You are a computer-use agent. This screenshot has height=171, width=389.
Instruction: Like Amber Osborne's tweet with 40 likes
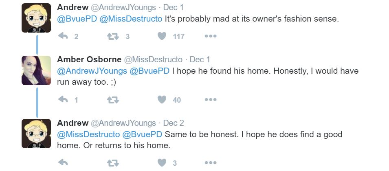point(162,99)
